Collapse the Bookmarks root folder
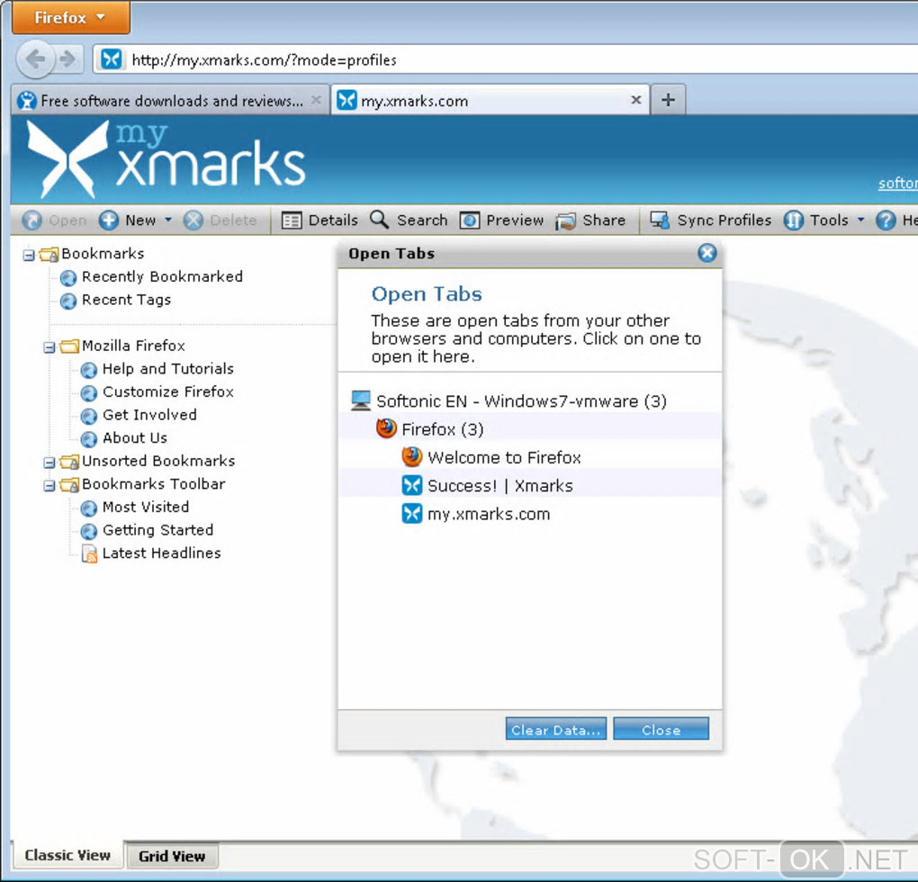Screen dimensions: 918x882 [29, 256]
